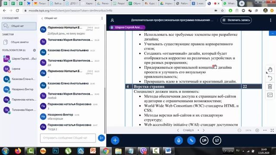
Task: Open PowerPoint from the taskbar
Action: click(93, 151)
